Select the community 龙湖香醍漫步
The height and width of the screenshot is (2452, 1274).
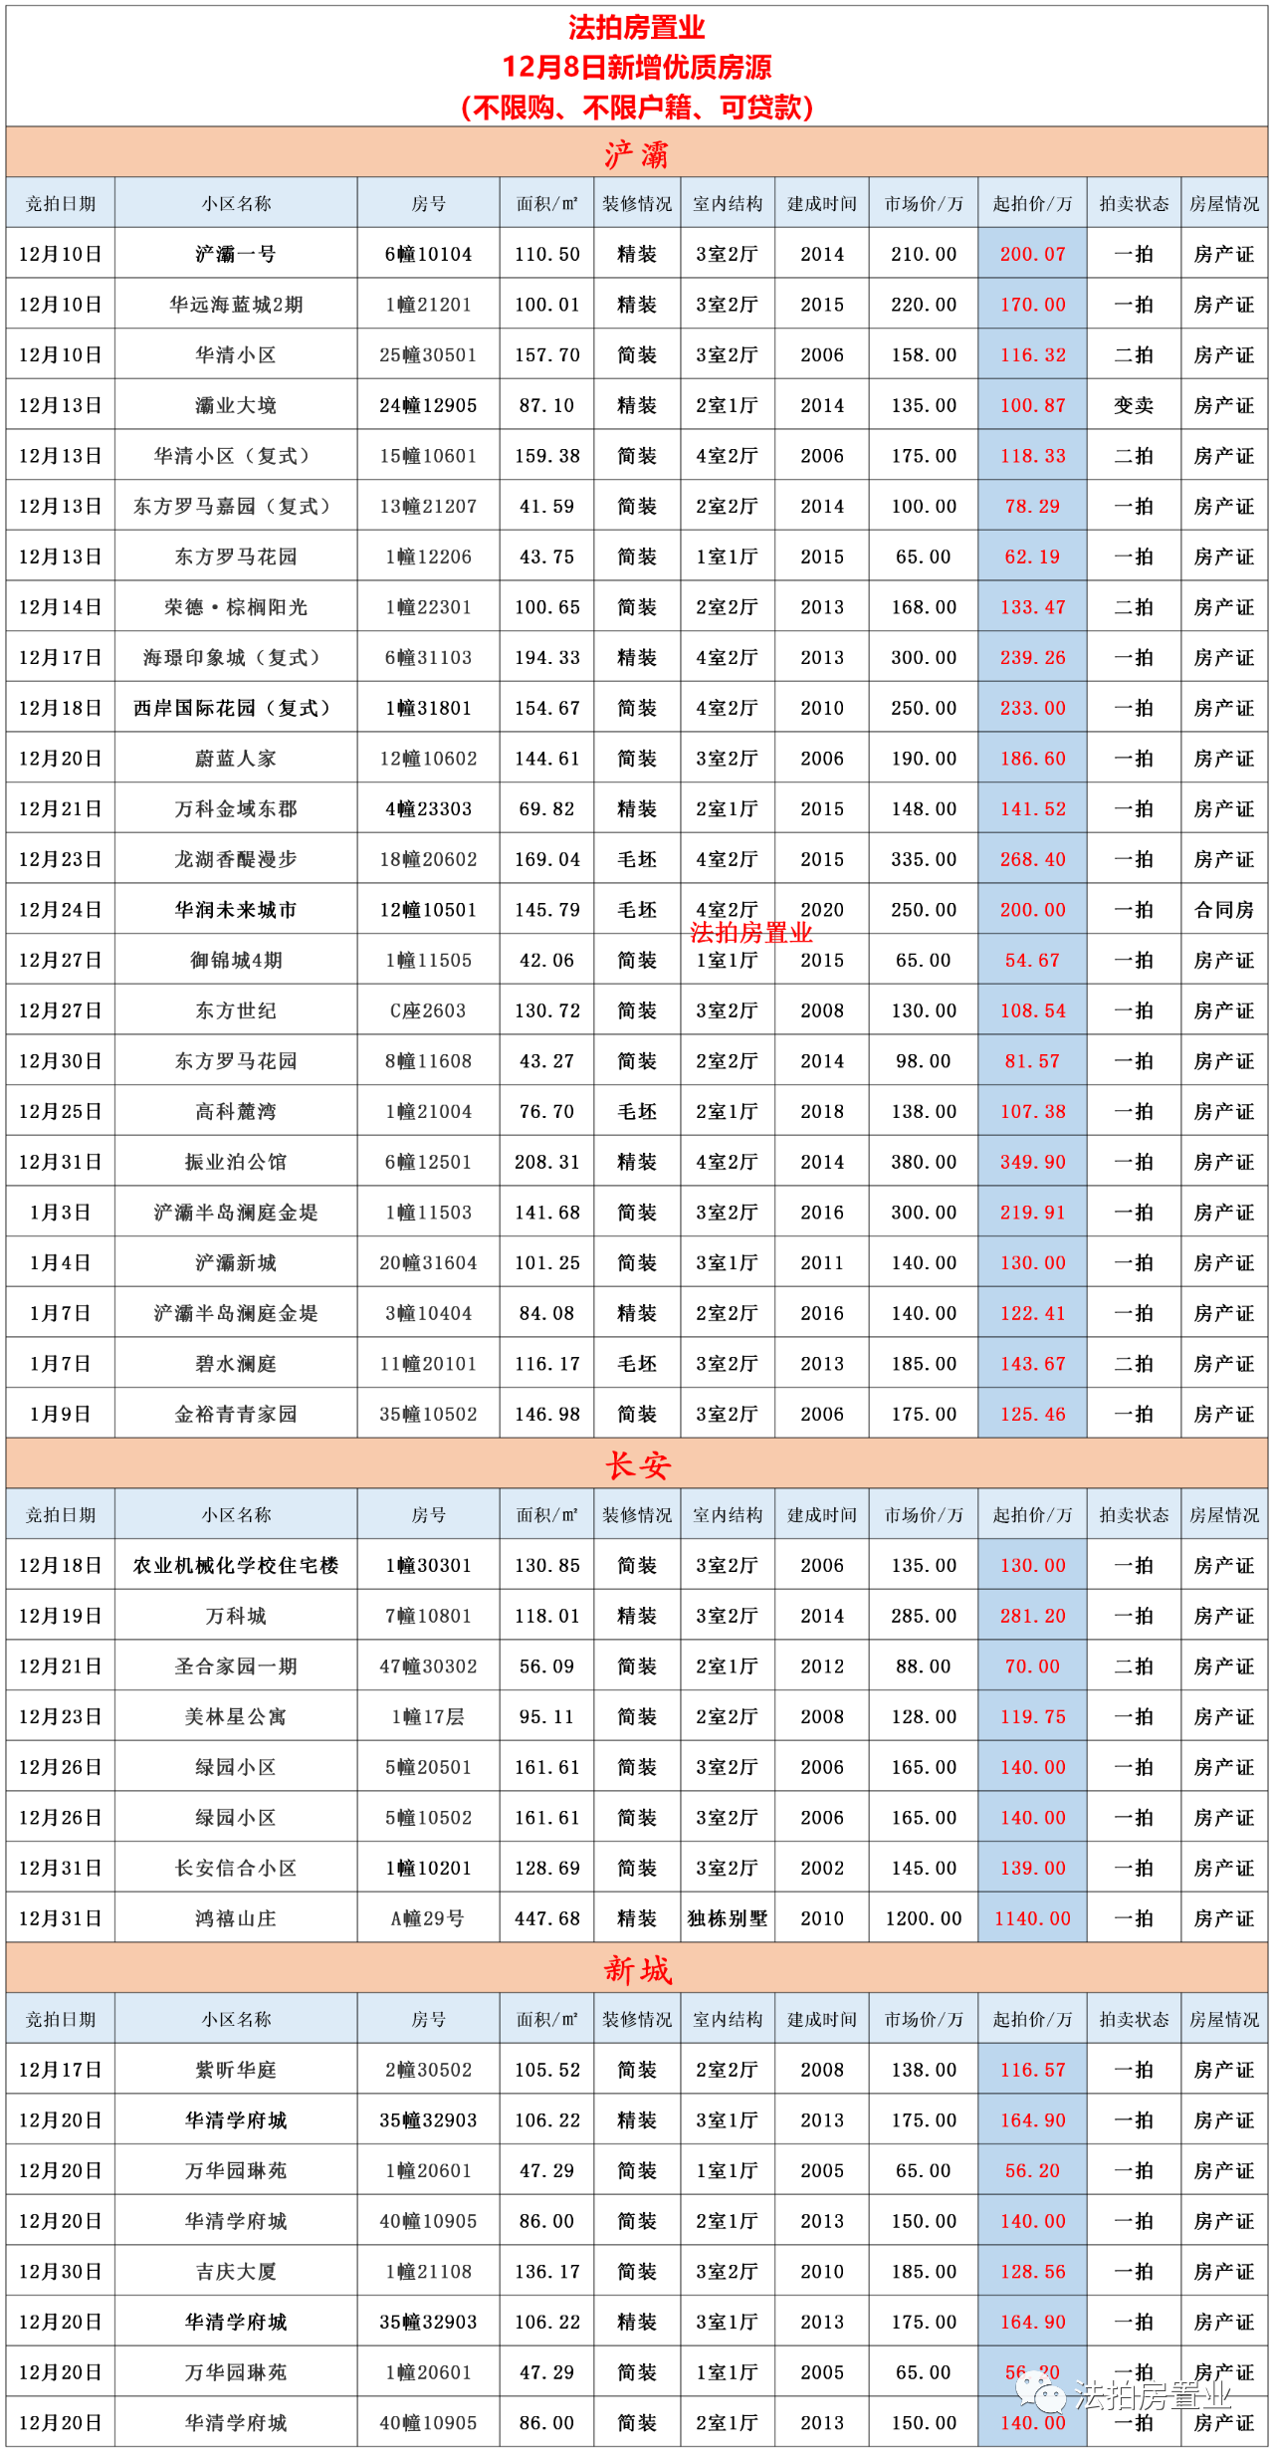236,859
